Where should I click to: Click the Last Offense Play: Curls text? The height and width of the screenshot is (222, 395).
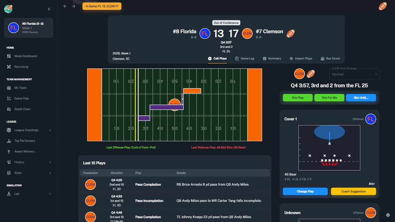tap(131, 147)
